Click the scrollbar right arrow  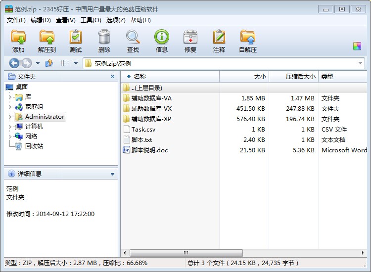pos(363,253)
